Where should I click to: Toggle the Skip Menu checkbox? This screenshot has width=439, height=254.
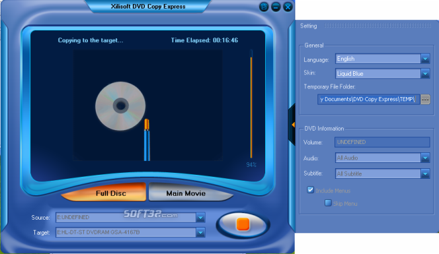[x=328, y=203]
